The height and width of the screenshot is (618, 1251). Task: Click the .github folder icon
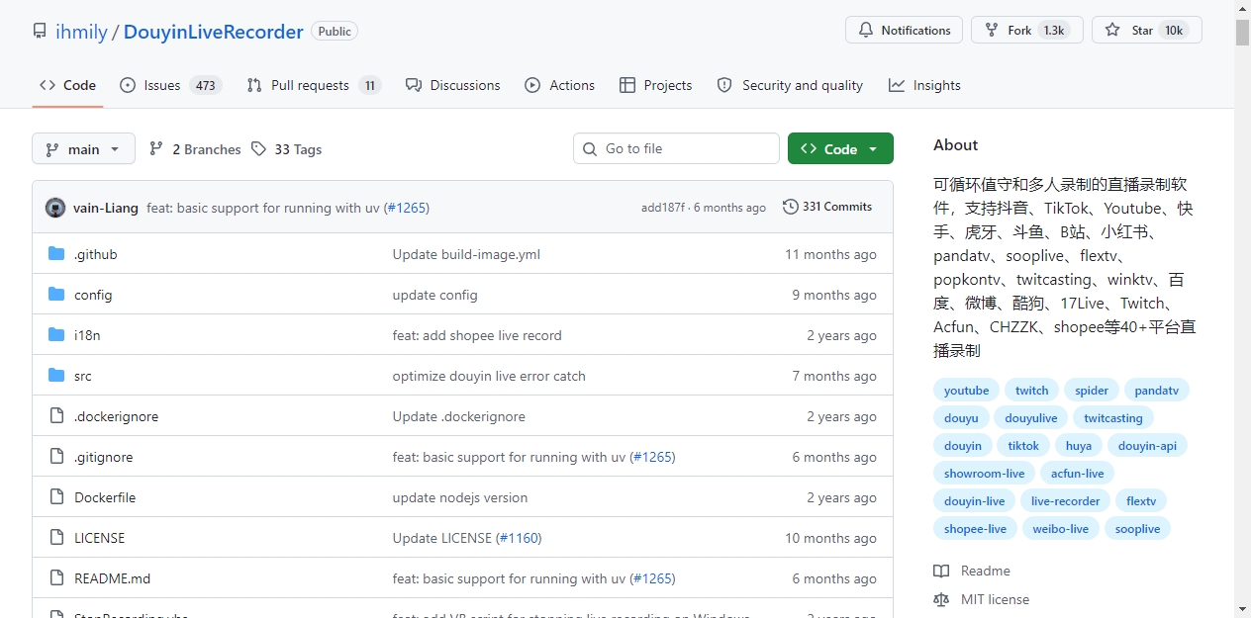pos(56,254)
